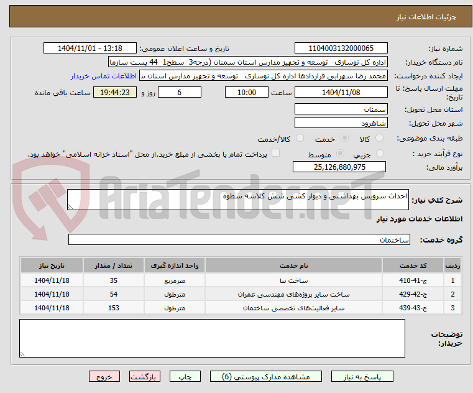This screenshot has width=473, height=393.
Task: Click the deadline date field 1404/11/08
Action: tap(341, 93)
